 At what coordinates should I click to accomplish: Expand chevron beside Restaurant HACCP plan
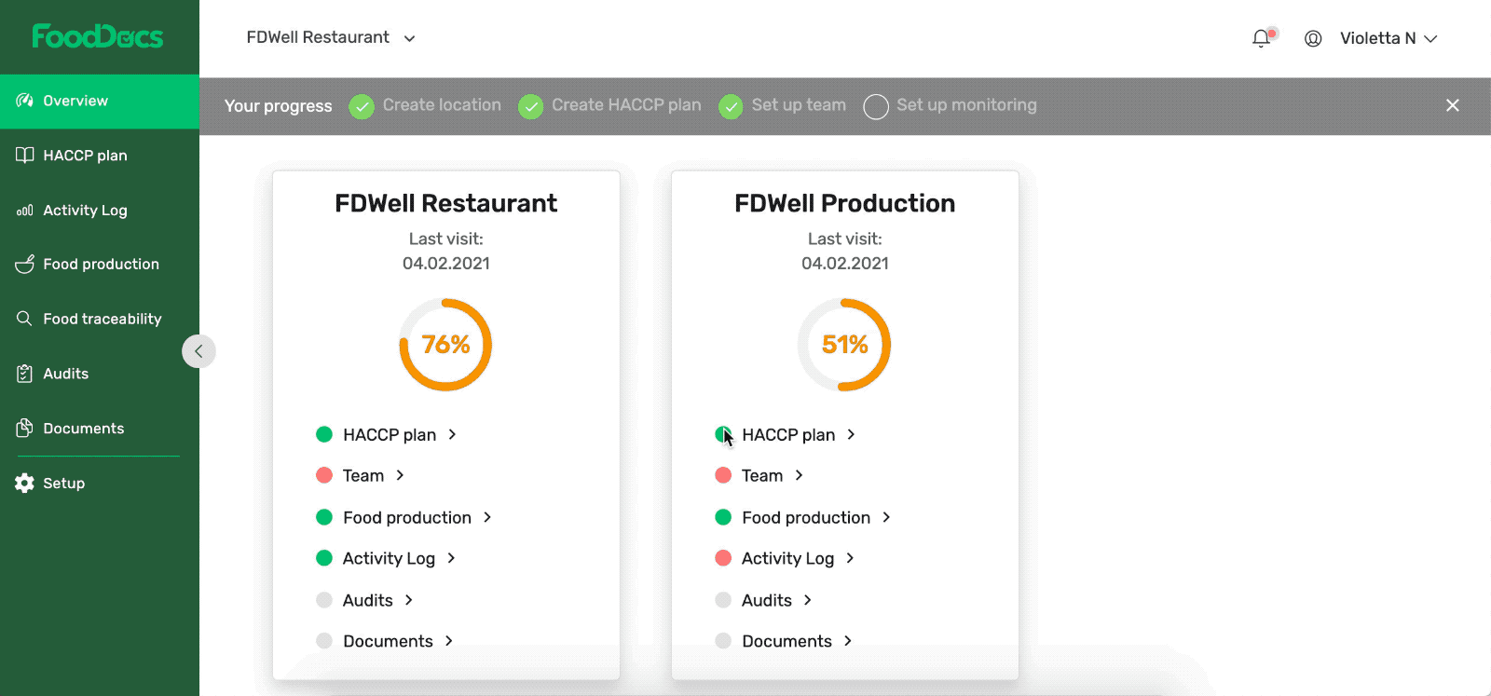coord(452,434)
